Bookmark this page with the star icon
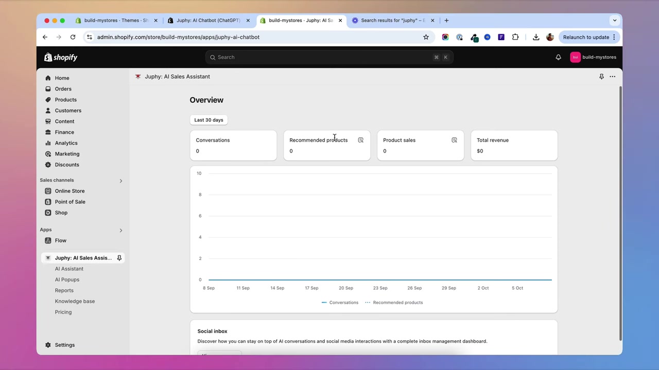The width and height of the screenshot is (659, 370). click(x=426, y=37)
